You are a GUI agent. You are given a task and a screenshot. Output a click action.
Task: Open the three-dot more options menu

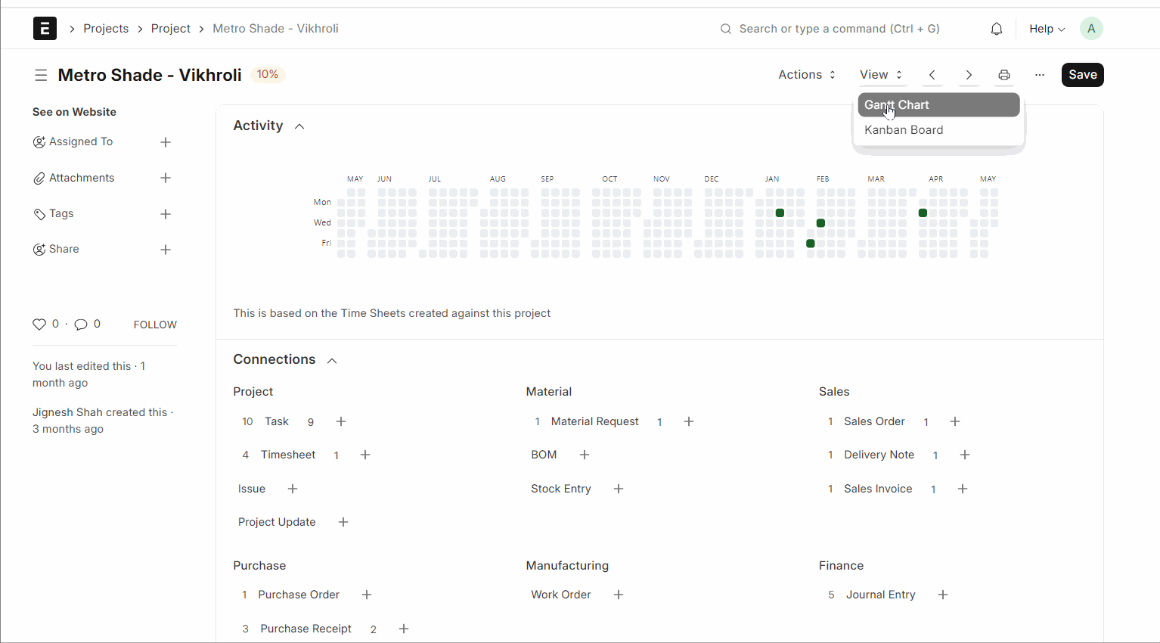coord(1040,75)
